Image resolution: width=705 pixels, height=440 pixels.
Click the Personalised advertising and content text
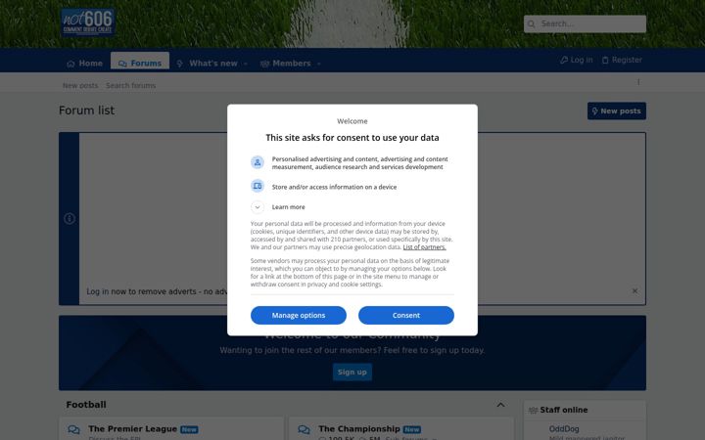[359, 162]
